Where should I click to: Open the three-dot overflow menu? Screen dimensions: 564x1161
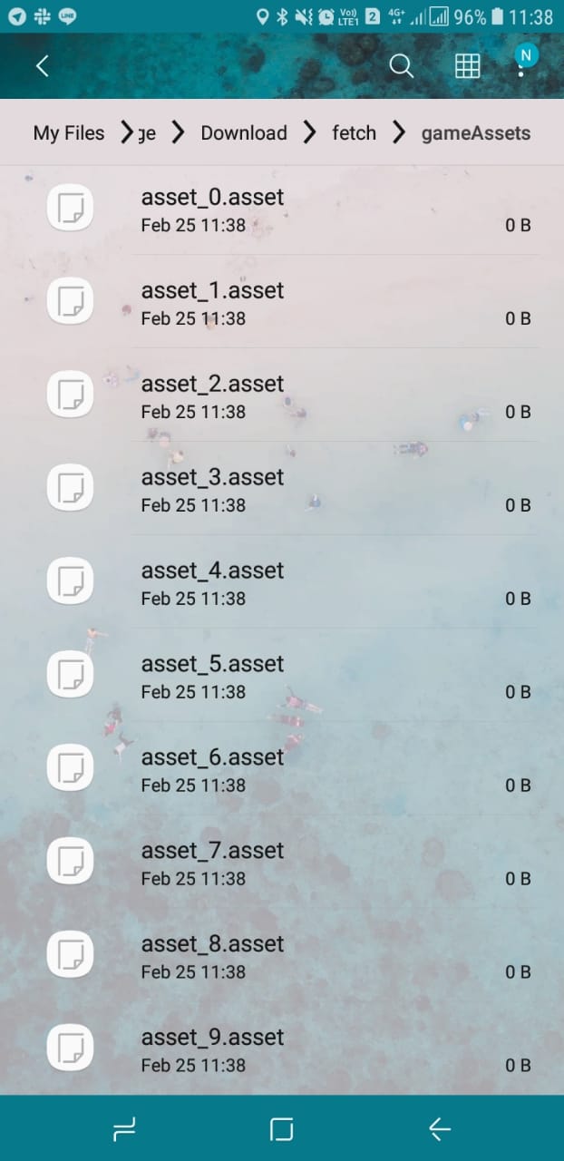tap(521, 66)
